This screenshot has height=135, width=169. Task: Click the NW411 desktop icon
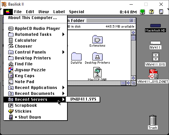pyautogui.click(x=156, y=43)
